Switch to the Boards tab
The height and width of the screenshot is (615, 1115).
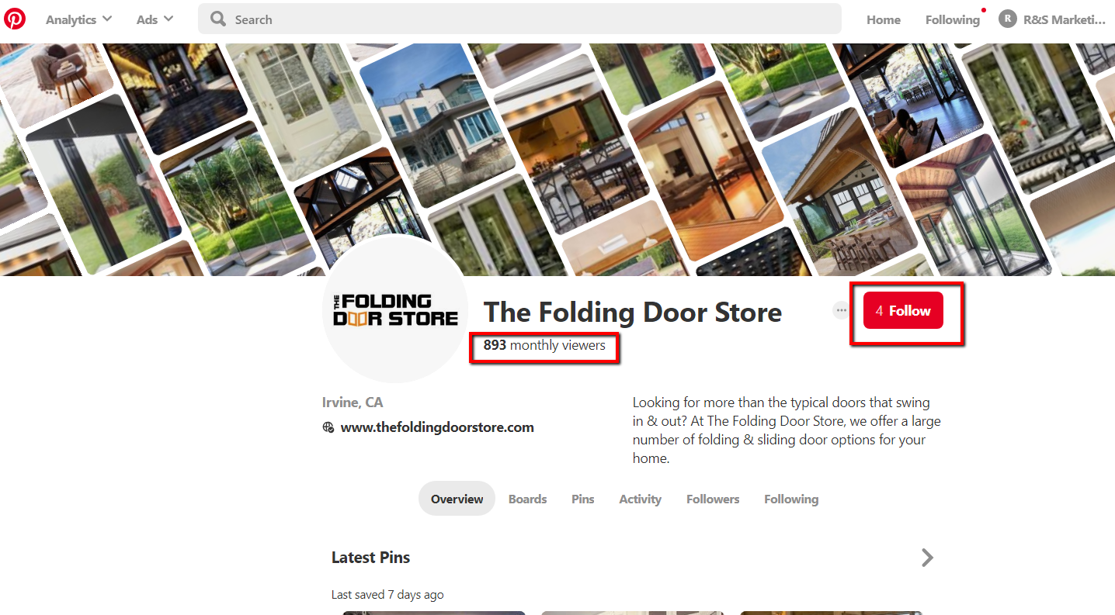point(528,499)
